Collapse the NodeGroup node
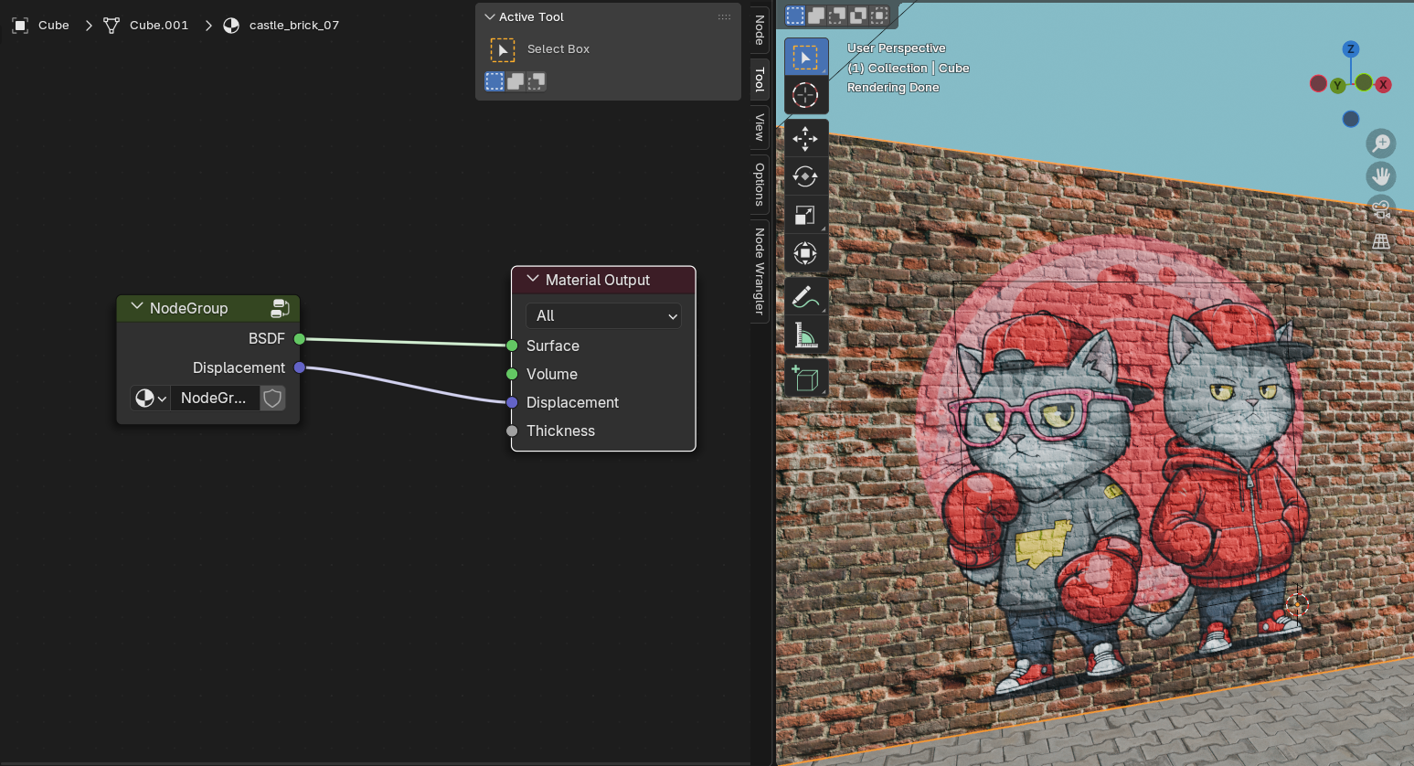This screenshot has width=1414, height=766. (x=137, y=308)
